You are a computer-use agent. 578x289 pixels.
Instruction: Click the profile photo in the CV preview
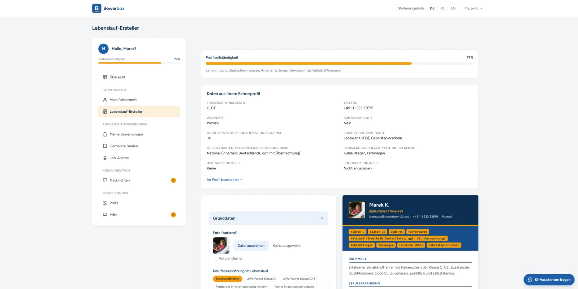[x=357, y=210]
